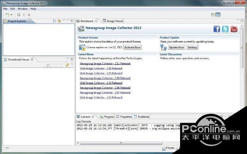Image resolution: width=247 pixels, height=154 pixels.
Task: Click the license certificate icon
Action: pos(82,47)
